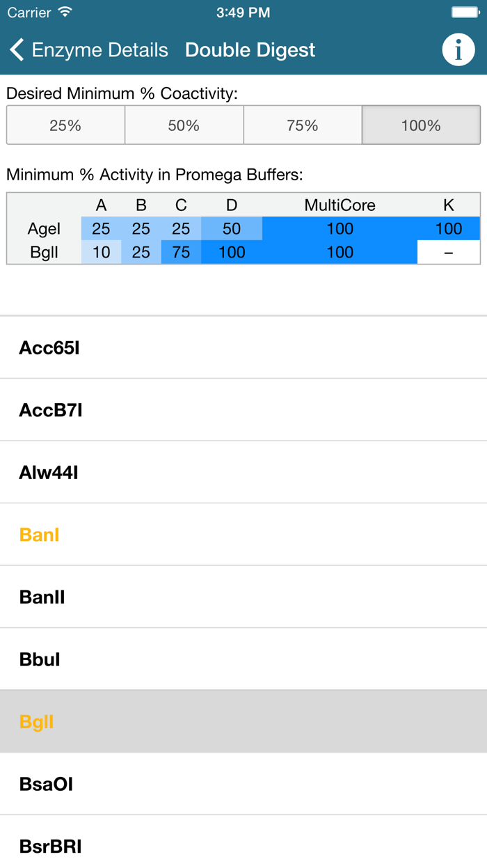Image resolution: width=487 pixels, height=866 pixels.
Task: Select the 50% coactivity option
Action: (184, 125)
